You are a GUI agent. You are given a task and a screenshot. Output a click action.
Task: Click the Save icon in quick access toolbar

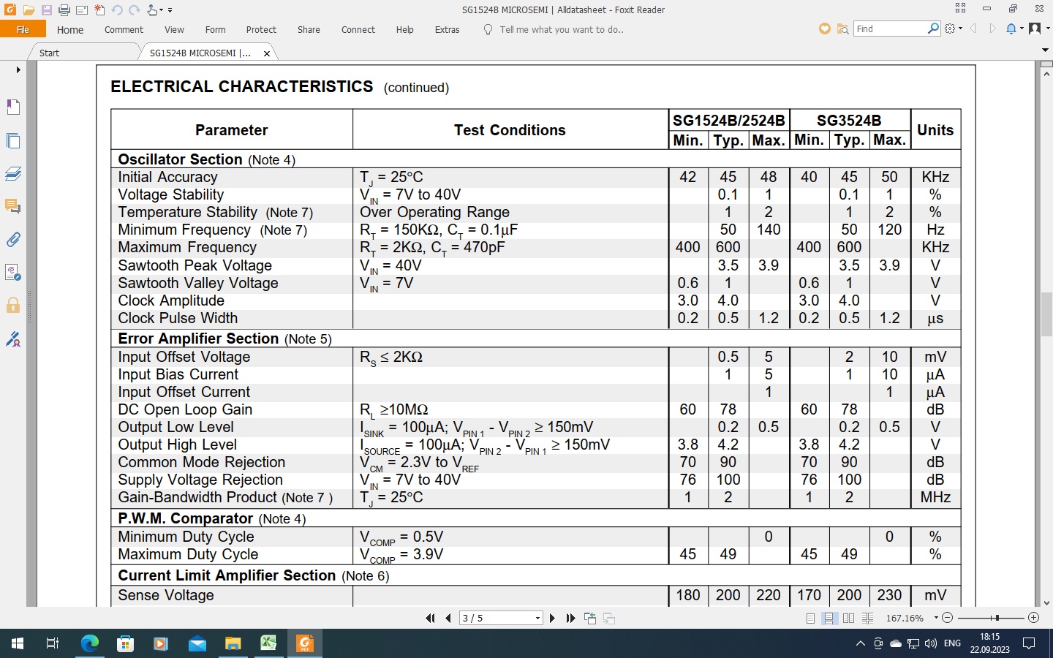(x=46, y=10)
